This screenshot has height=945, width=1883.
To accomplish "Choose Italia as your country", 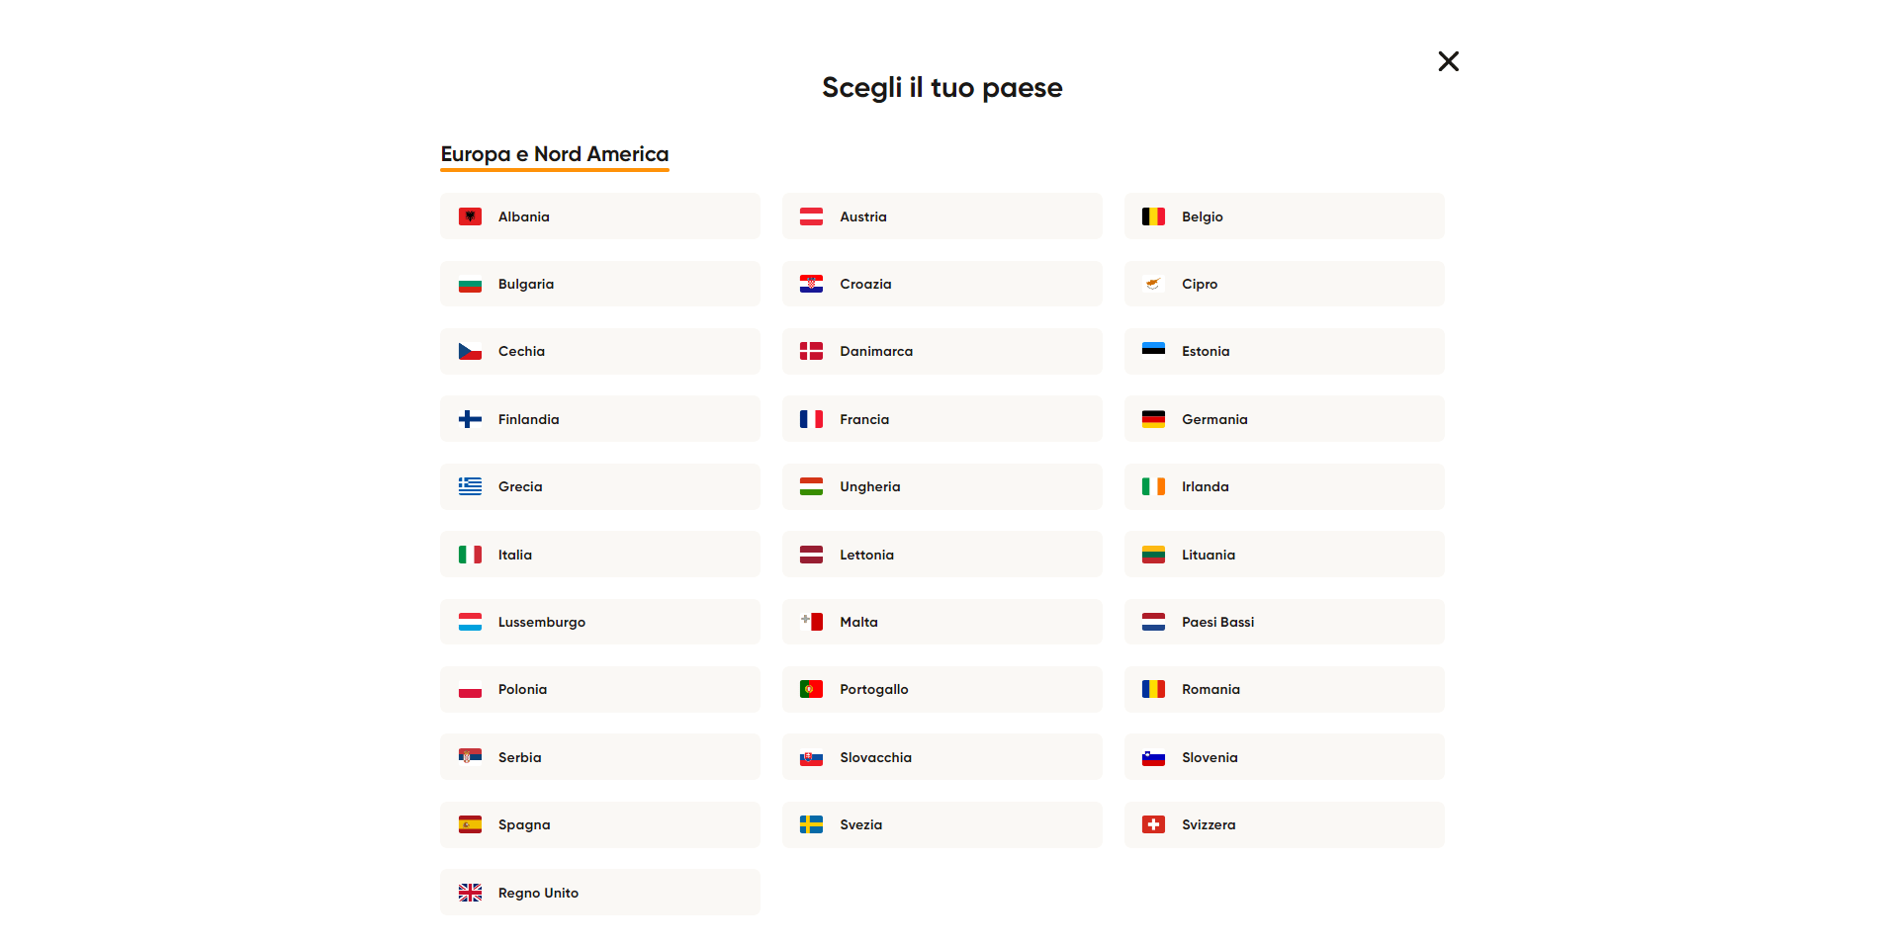I will [600, 555].
